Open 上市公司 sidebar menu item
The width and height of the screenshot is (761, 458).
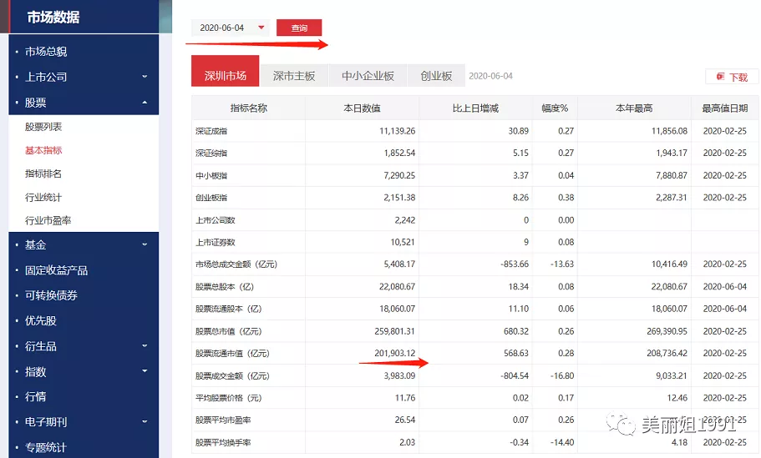[x=46, y=77]
